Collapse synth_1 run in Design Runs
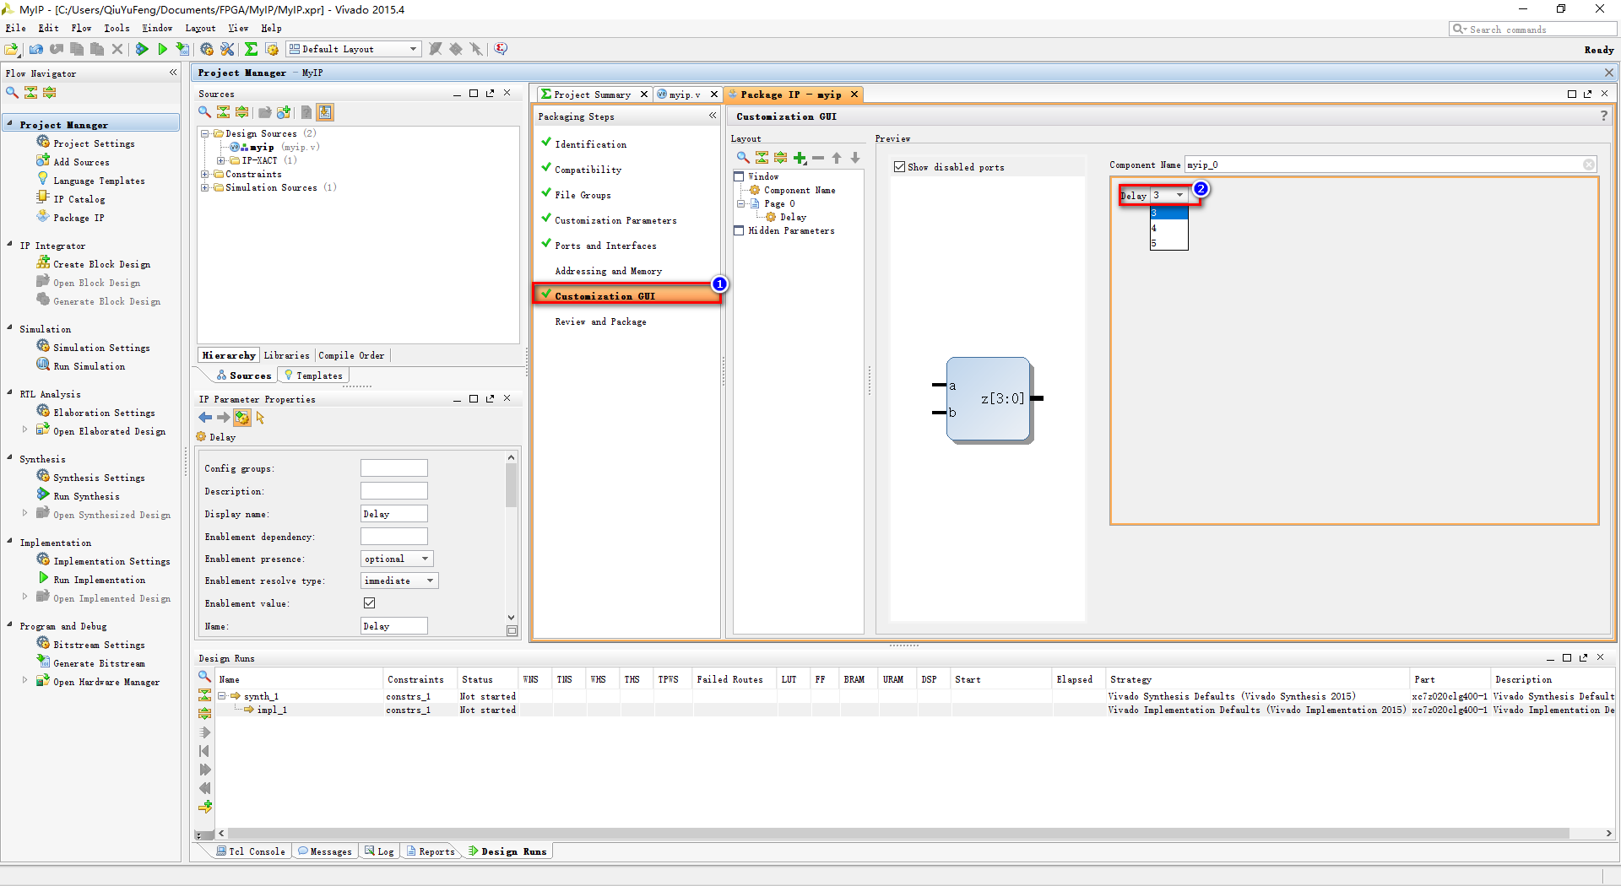Screen dimensions: 1621x886 [x=221, y=696]
